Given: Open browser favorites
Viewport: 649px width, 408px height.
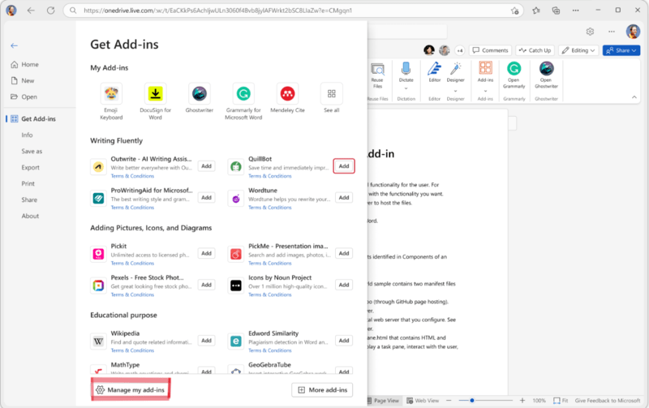Looking at the screenshot, I should 536,11.
